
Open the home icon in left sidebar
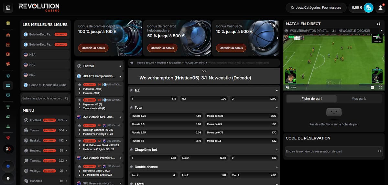[x=8, y=35]
